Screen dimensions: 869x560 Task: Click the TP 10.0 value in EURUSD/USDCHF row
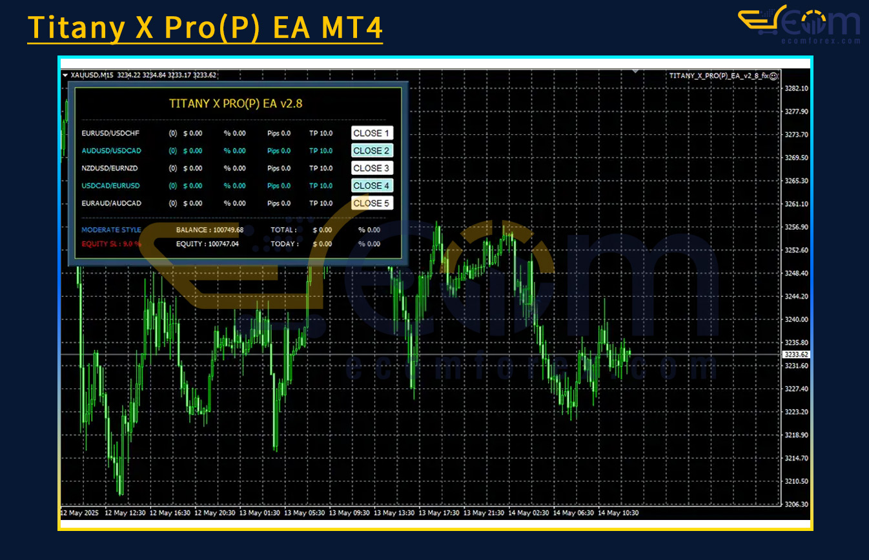[321, 134]
